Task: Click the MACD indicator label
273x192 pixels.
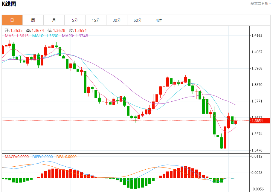Action: (16, 157)
